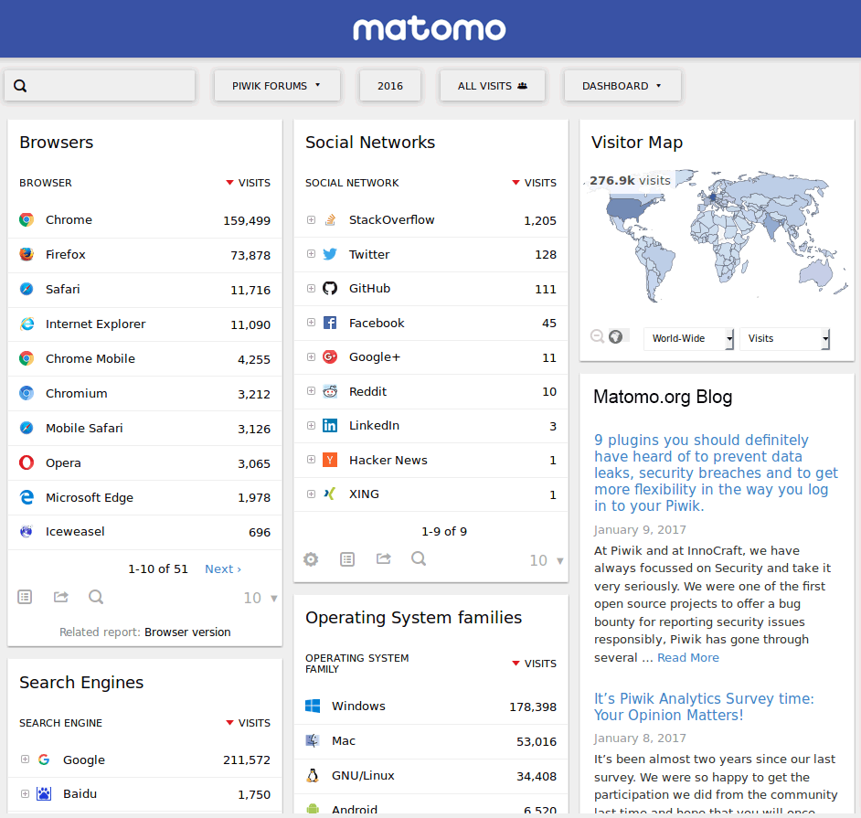Search within the Social Networks report

[x=418, y=559]
